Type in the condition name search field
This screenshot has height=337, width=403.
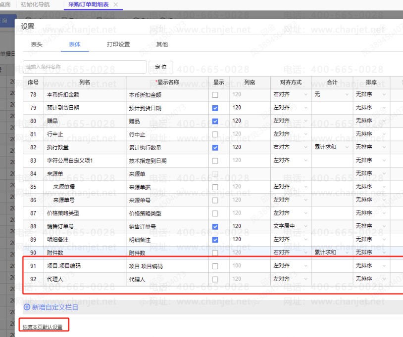(84, 67)
